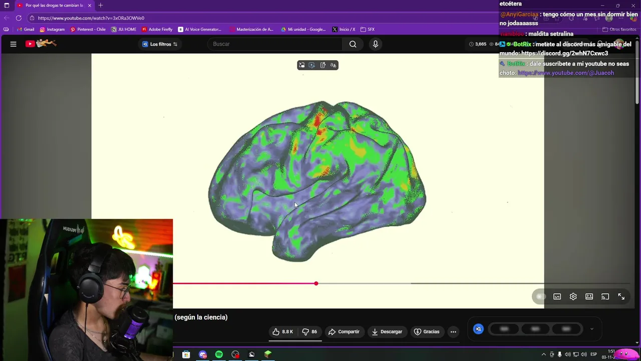Open the Los filtros button
This screenshot has width=641, height=361.
click(x=160, y=44)
